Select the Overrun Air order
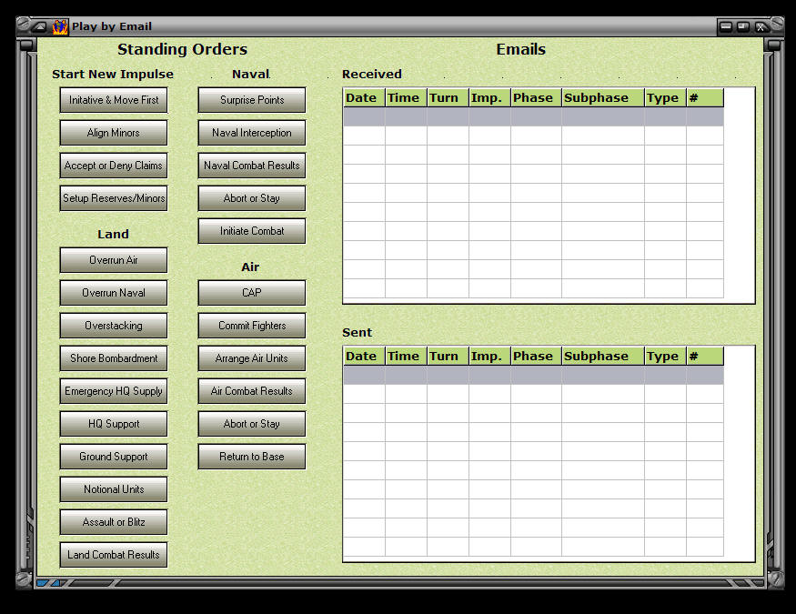Image resolution: width=796 pixels, height=614 pixels. (114, 260)
